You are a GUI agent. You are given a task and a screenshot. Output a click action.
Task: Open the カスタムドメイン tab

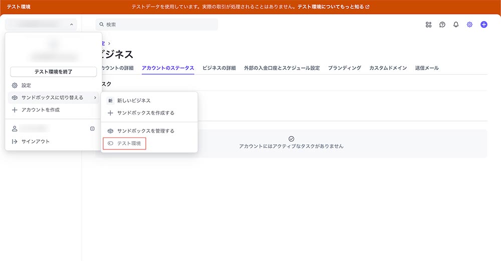[388, 68]
